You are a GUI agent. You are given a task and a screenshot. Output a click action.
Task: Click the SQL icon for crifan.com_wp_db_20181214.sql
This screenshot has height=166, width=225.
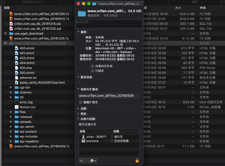pyautogui.click(x=11, y=24)
